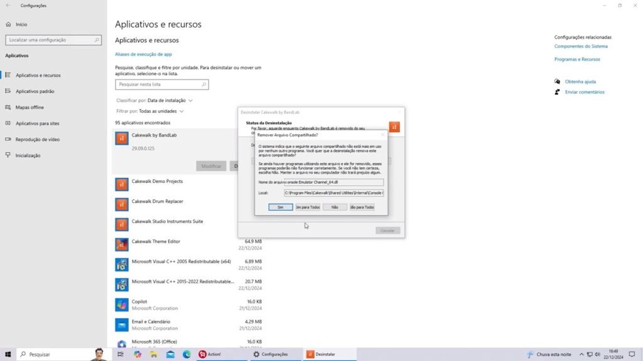Open Componentes do Sistema link
643x361 pixels.
(x=581, y=46)
